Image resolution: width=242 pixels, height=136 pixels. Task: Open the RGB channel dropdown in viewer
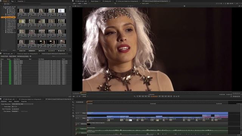[x=80, y=3]
